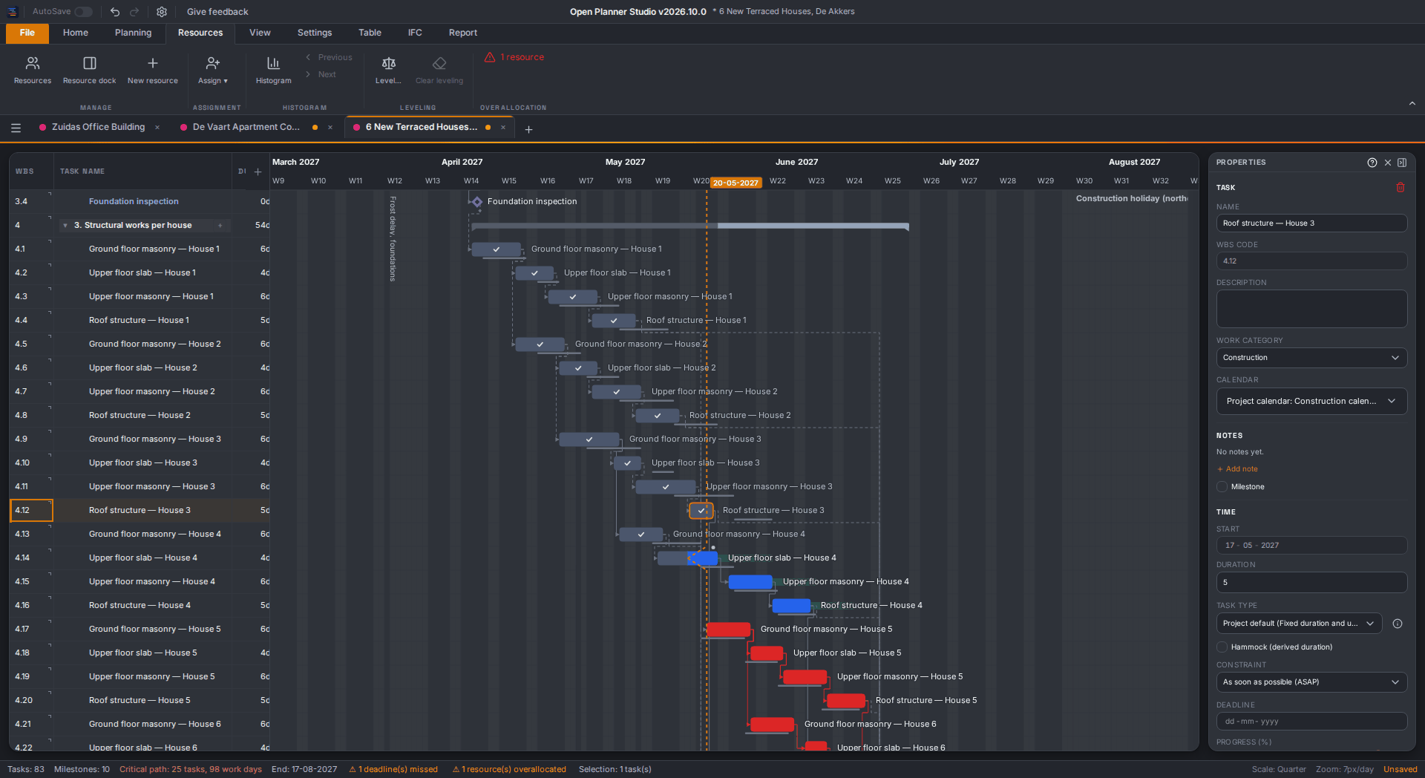Close the Properties panel
The height and width of the screenshot is (778, 1425).
coord(1387,163)
